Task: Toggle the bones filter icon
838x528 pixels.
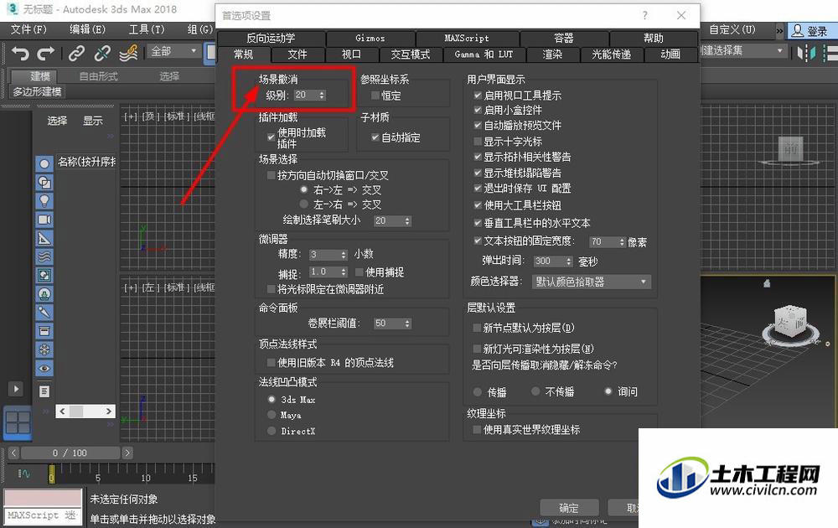Action: pyautogui.click(x=44, y=312)
